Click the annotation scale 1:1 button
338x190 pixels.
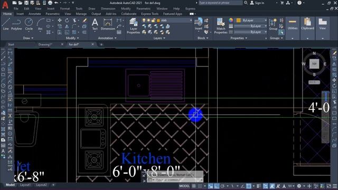[x=291, y=186]
